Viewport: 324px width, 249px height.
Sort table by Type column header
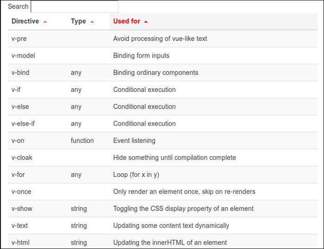coord(78,21)
